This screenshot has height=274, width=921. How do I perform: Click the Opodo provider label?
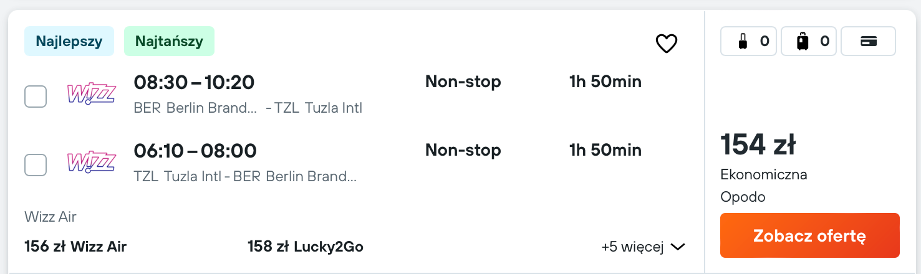743,197
